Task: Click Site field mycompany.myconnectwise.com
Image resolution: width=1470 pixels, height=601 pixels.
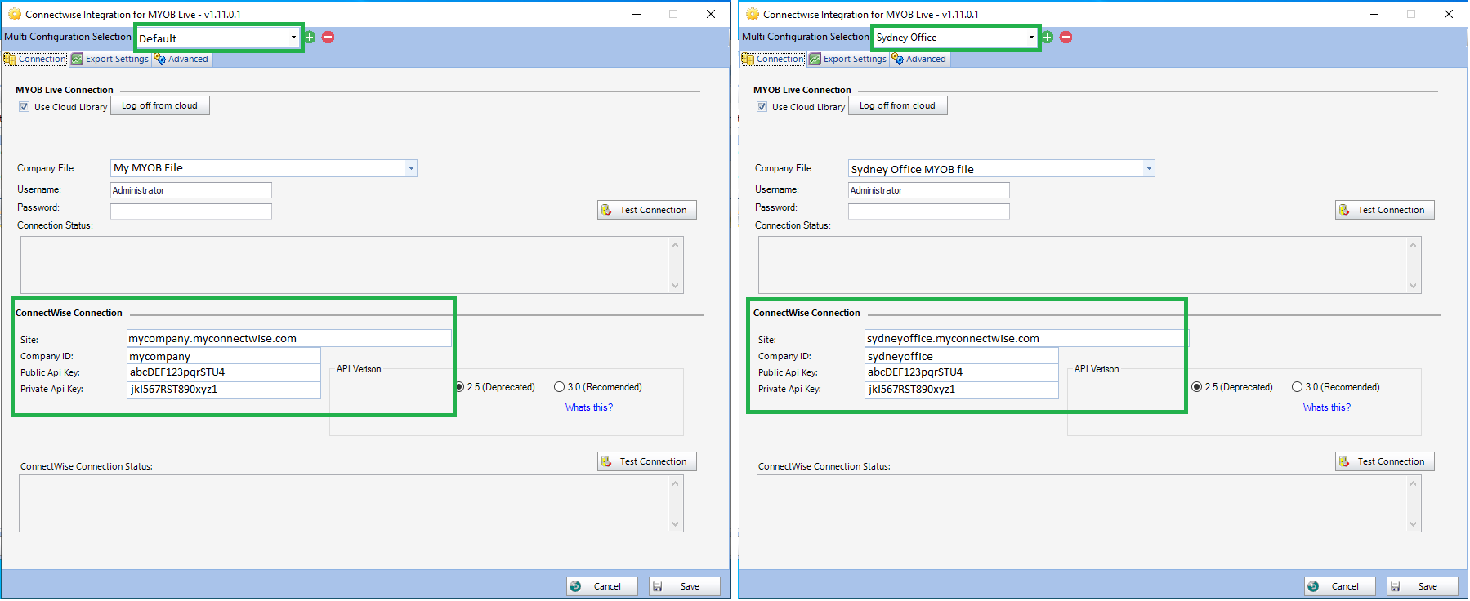Action: (289, 338)
